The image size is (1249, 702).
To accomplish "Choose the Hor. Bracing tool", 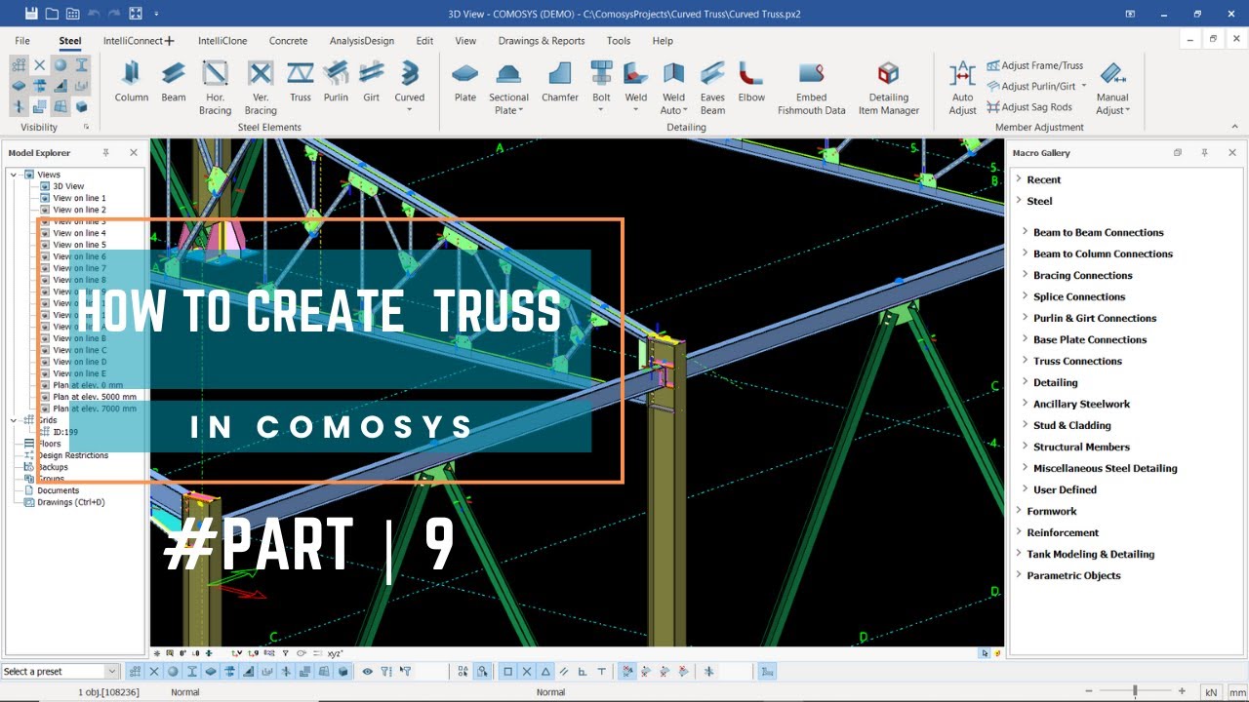I will click(215, 88).
